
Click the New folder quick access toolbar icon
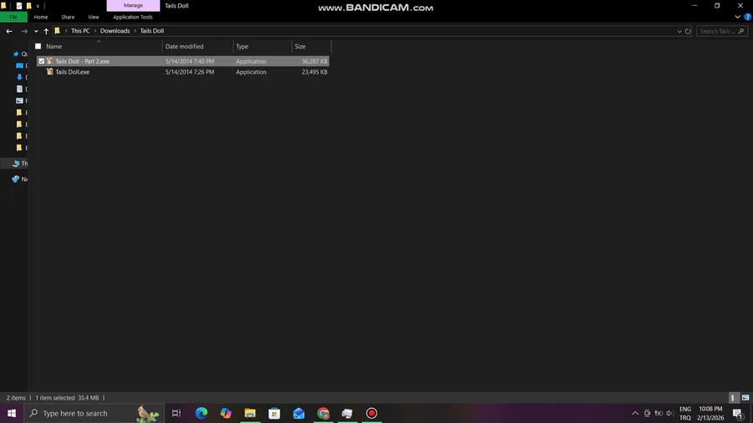click(x=28, y=6)
